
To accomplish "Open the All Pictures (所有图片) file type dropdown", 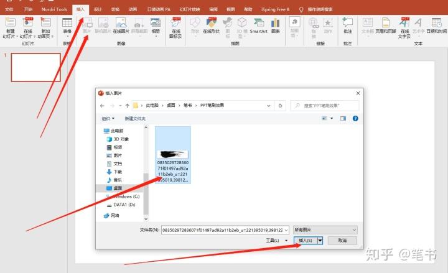I will 325,230.
